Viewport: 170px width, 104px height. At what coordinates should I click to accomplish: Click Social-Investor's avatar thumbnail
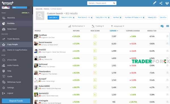(x=36, y=43)
